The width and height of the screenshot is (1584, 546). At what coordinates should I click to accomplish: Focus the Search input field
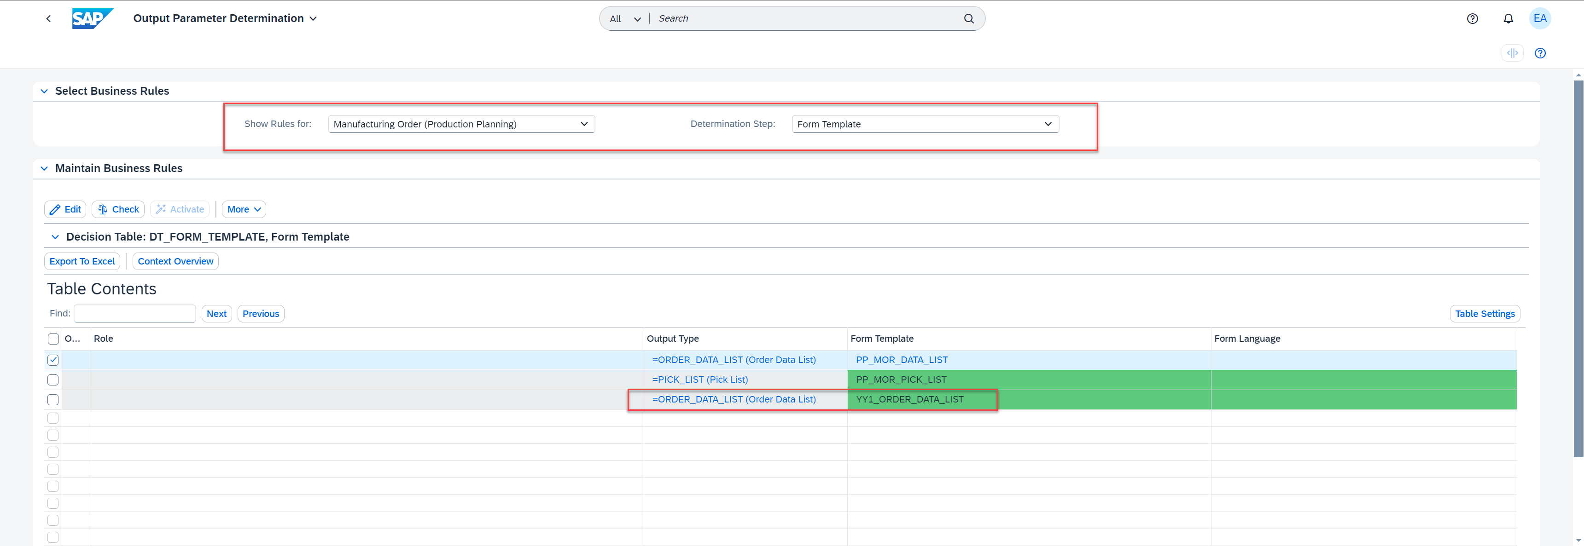(x=807, y=18)
